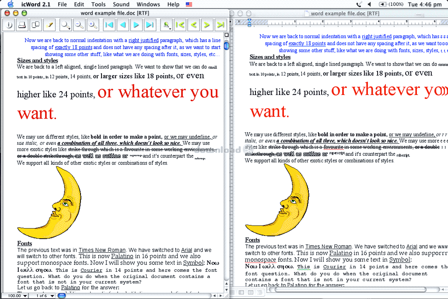The height and width of the screenshot is (299, 448).
Task: Click split-view box above icWord scrollbar
Action: point(227,35)
